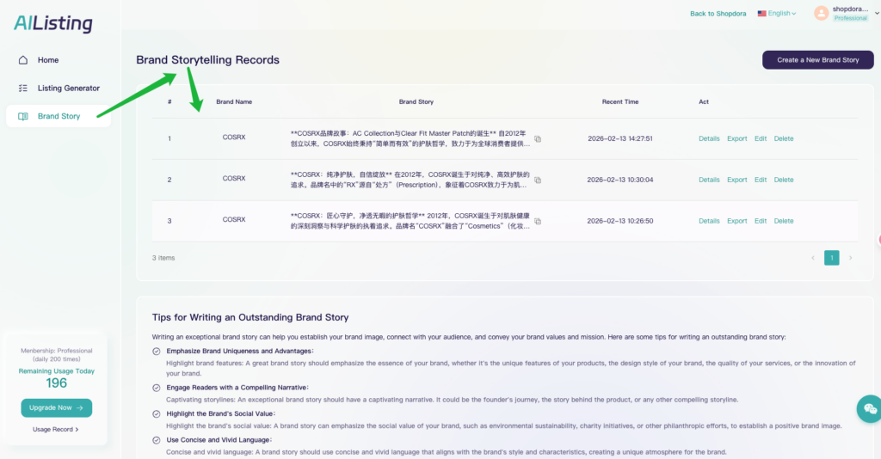Open the Brand Story menu item
This screenshot has height=459, width=881.
click(58, 116)
